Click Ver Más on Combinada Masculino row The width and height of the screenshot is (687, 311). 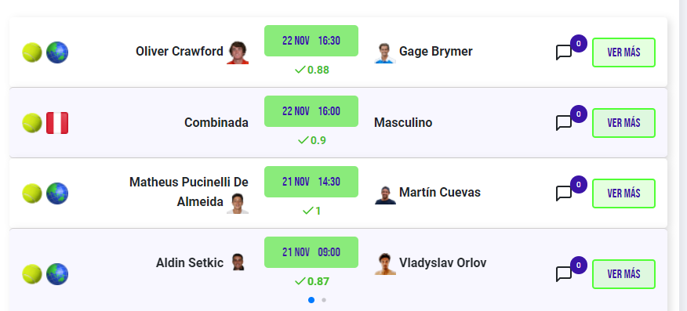coord(624,123)
